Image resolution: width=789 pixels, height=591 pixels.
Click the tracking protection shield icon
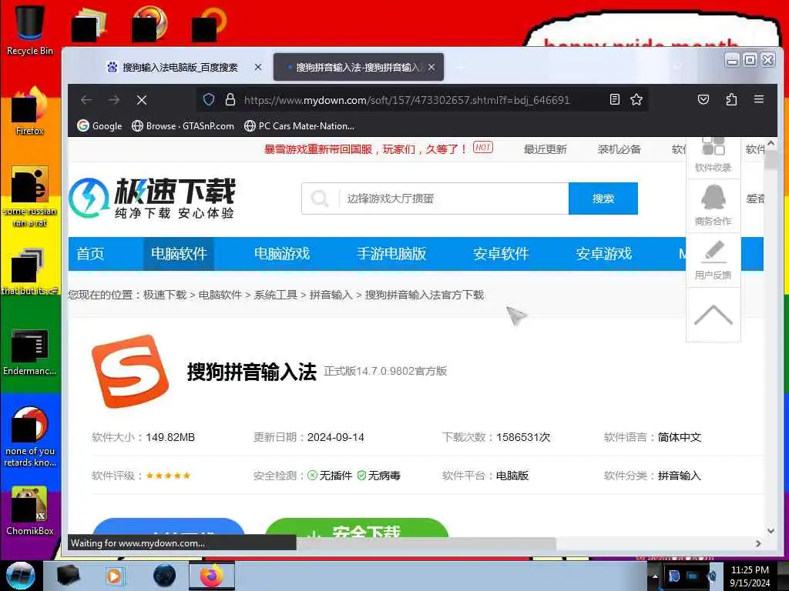click(209, 99)
